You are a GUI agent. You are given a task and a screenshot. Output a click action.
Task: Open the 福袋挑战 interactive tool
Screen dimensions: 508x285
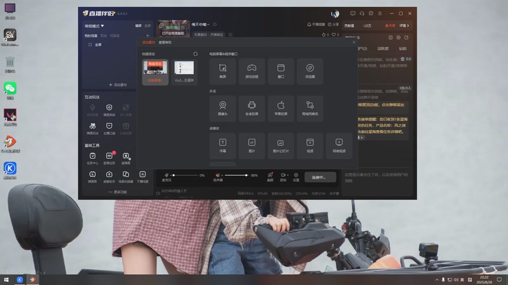pyautogui.click(x=109, y=110)
